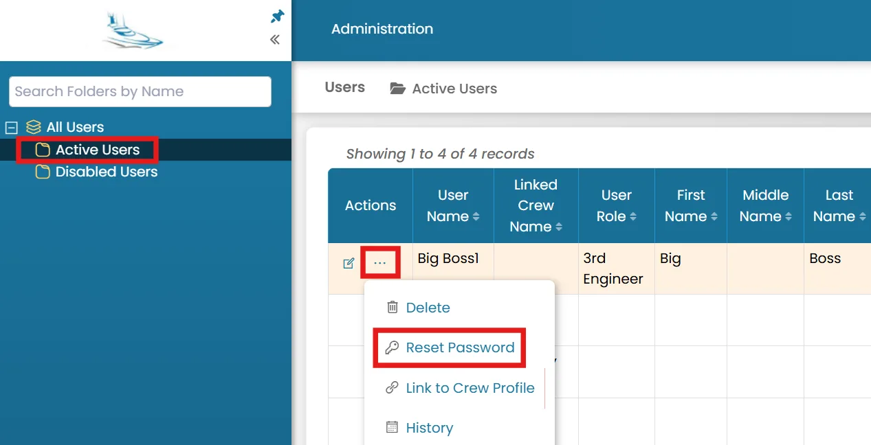Open the three-dot actions menu for Big Boss1
Viewport: 871px width, 445px height.
click(380, 263)
